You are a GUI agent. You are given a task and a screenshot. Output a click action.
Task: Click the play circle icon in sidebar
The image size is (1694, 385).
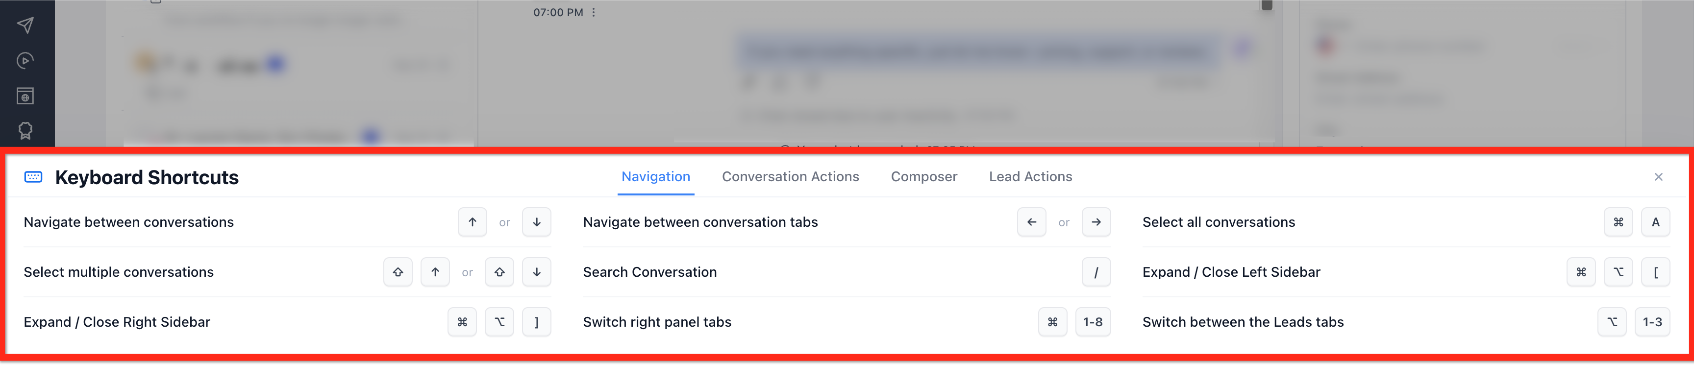(25, 61)
